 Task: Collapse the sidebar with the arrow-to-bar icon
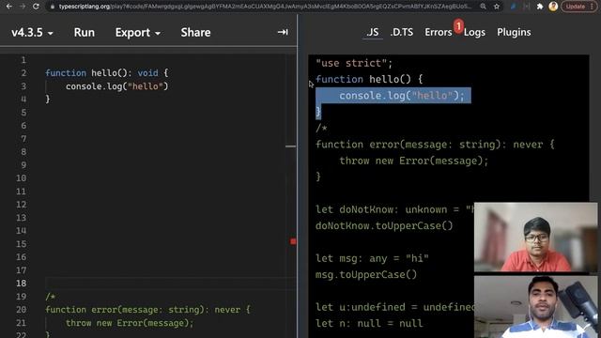click(283, 32)
